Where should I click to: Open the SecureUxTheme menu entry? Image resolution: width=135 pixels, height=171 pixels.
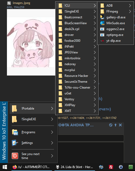77,82
